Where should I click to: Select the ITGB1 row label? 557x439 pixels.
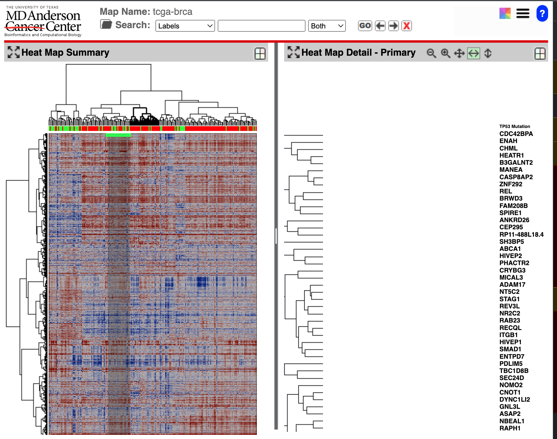(508, 335)
